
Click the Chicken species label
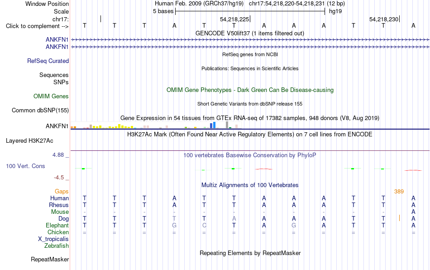[x=58, y=232]
